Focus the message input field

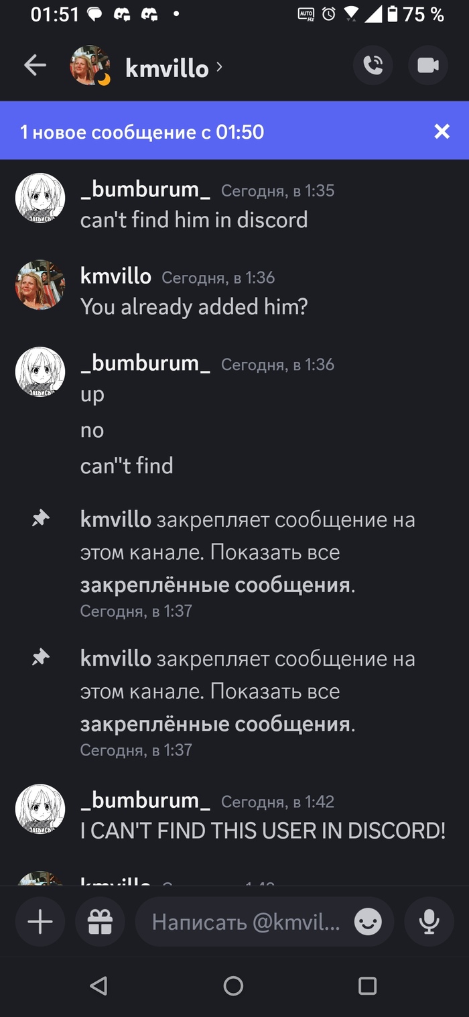tap(245, 922)
